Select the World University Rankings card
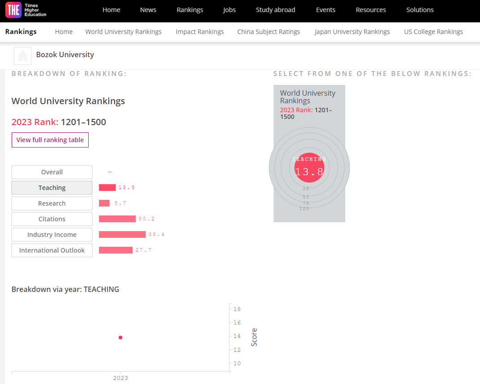480x384 pixels. [x=309, y=153]
